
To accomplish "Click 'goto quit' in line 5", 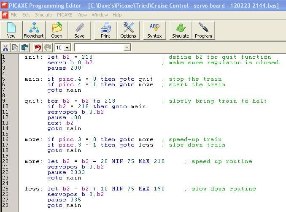I will (136, 79).
